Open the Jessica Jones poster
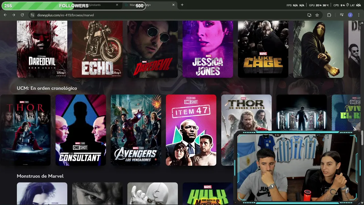Viewport: 364px width, 205px height. coord(208,49)
